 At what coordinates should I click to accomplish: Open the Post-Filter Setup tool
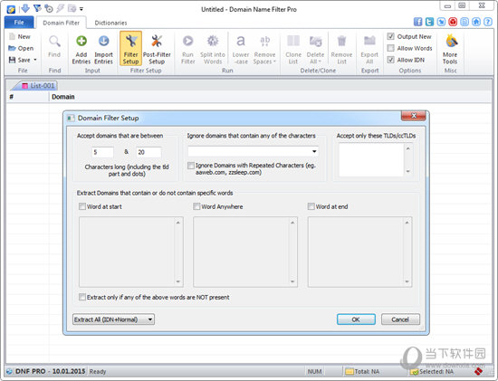157,49
